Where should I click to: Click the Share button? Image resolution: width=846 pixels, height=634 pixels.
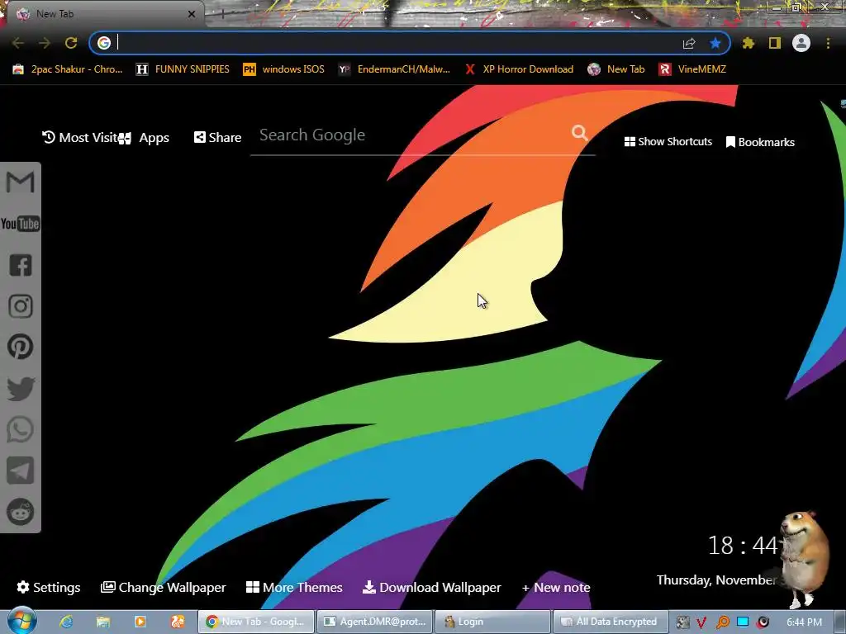(217, 138)
